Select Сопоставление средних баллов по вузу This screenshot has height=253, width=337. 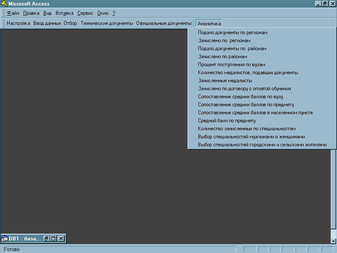click(x=262, y=97)
